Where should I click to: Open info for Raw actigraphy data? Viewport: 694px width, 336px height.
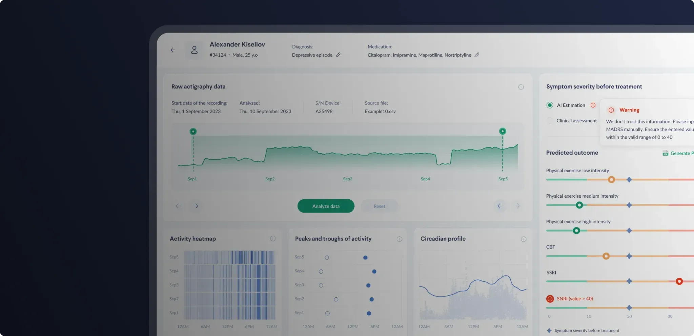pos(521,87)
